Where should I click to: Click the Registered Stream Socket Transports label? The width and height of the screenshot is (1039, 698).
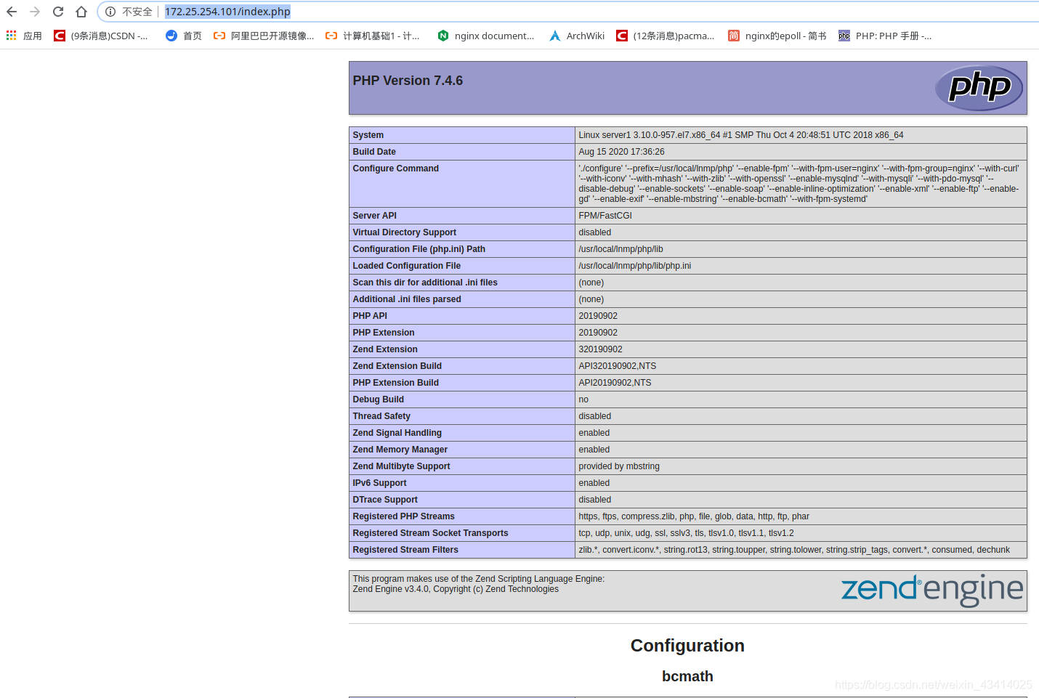pos(430,533)
